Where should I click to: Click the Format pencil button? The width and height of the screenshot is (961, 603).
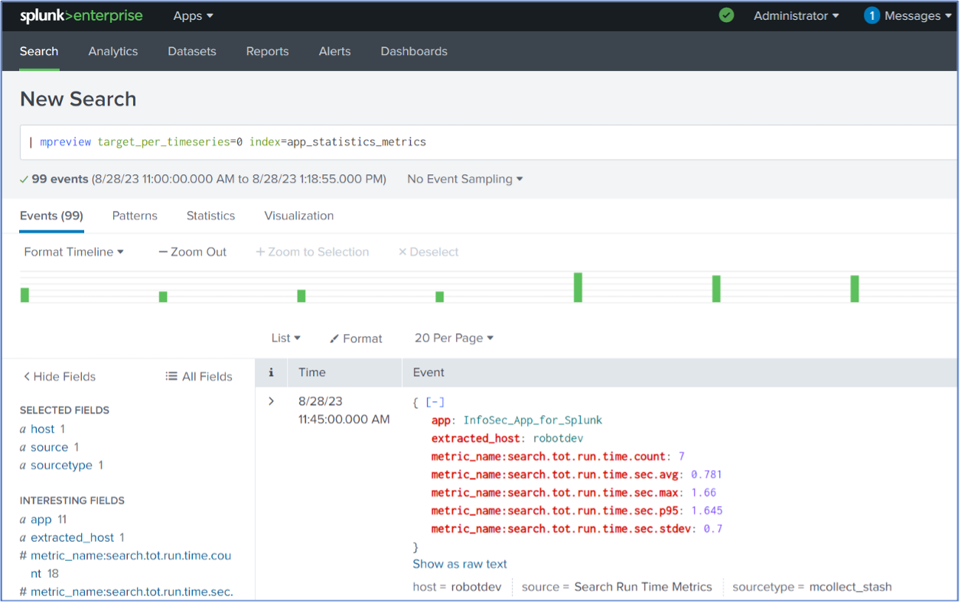pos(356,339)
